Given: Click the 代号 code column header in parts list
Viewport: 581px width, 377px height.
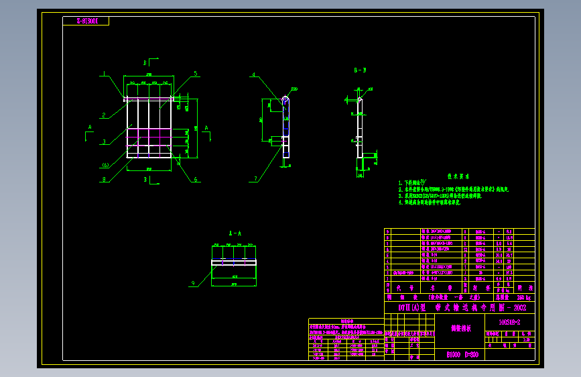Looking at the screenshot, I should pos(405,288).
